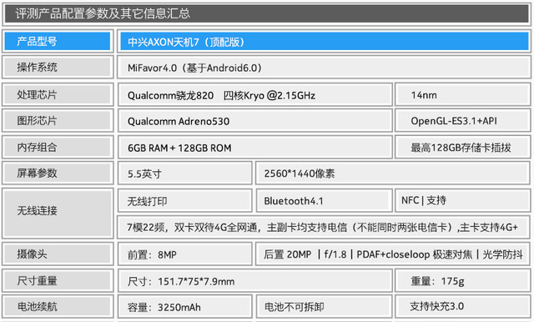Click the 容量：3250mAh battery cell
534x322 pixels.
[185, 307]
